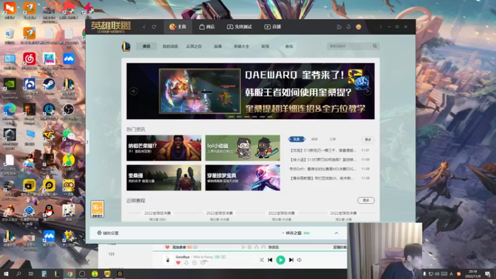Viewport: 496px width, 279px height.
Task: Open the Windows Start menu
Action: (6, 274)
